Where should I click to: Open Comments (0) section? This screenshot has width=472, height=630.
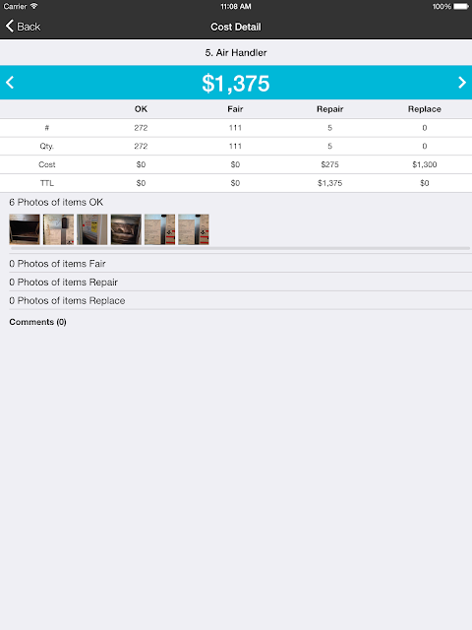click(x=37, y=322)
